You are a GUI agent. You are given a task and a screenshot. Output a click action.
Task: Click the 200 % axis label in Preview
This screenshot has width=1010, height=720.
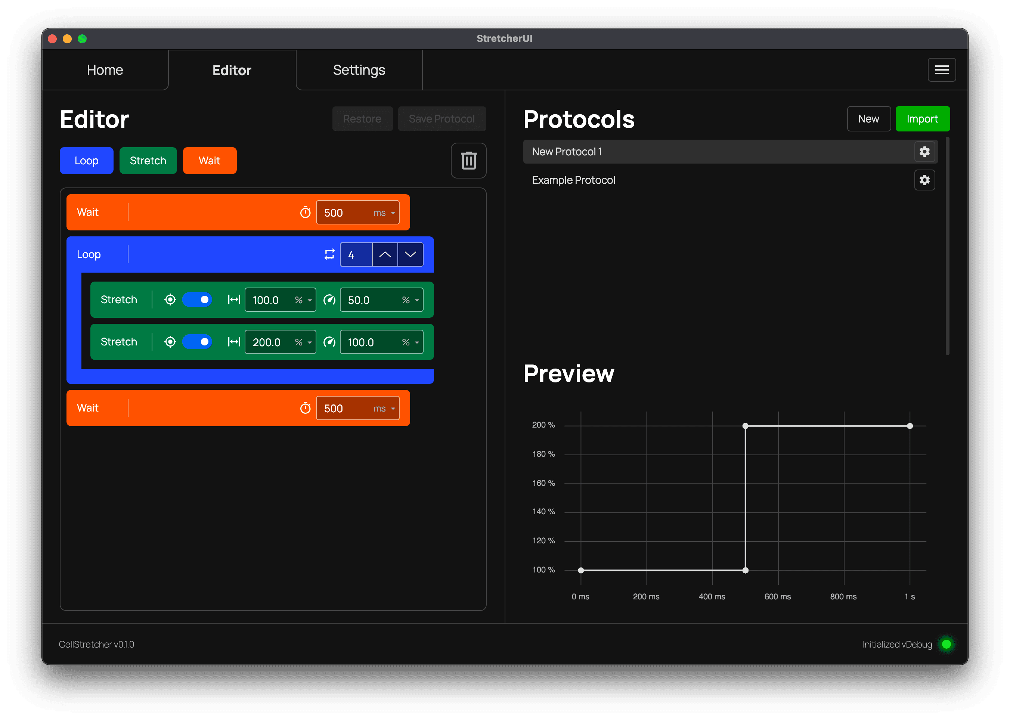pos(543,425)
